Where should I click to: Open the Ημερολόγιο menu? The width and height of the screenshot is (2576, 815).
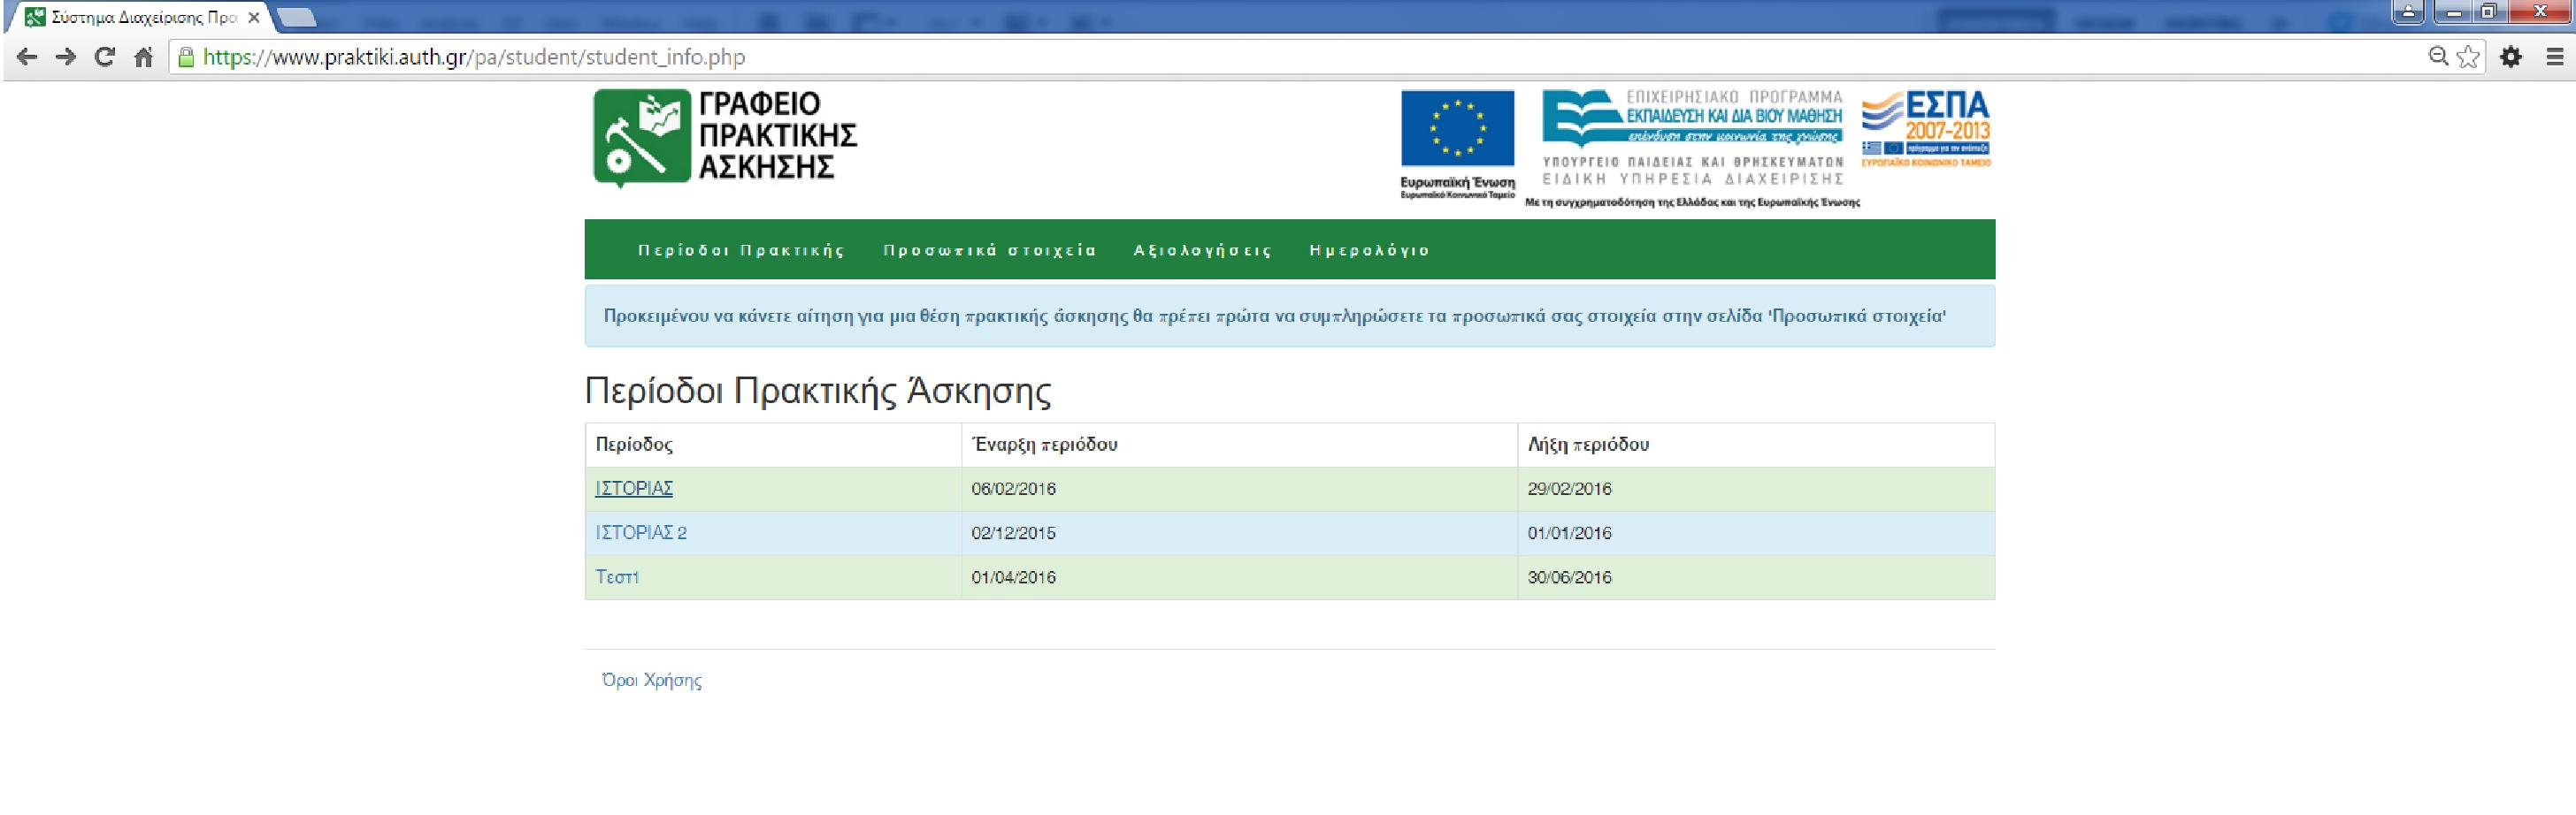click(x=1370, y=249)
